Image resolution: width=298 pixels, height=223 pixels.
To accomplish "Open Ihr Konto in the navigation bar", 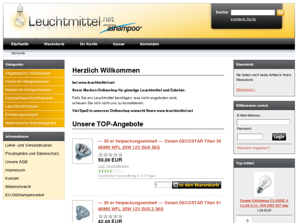I will (x=89, y=44).
